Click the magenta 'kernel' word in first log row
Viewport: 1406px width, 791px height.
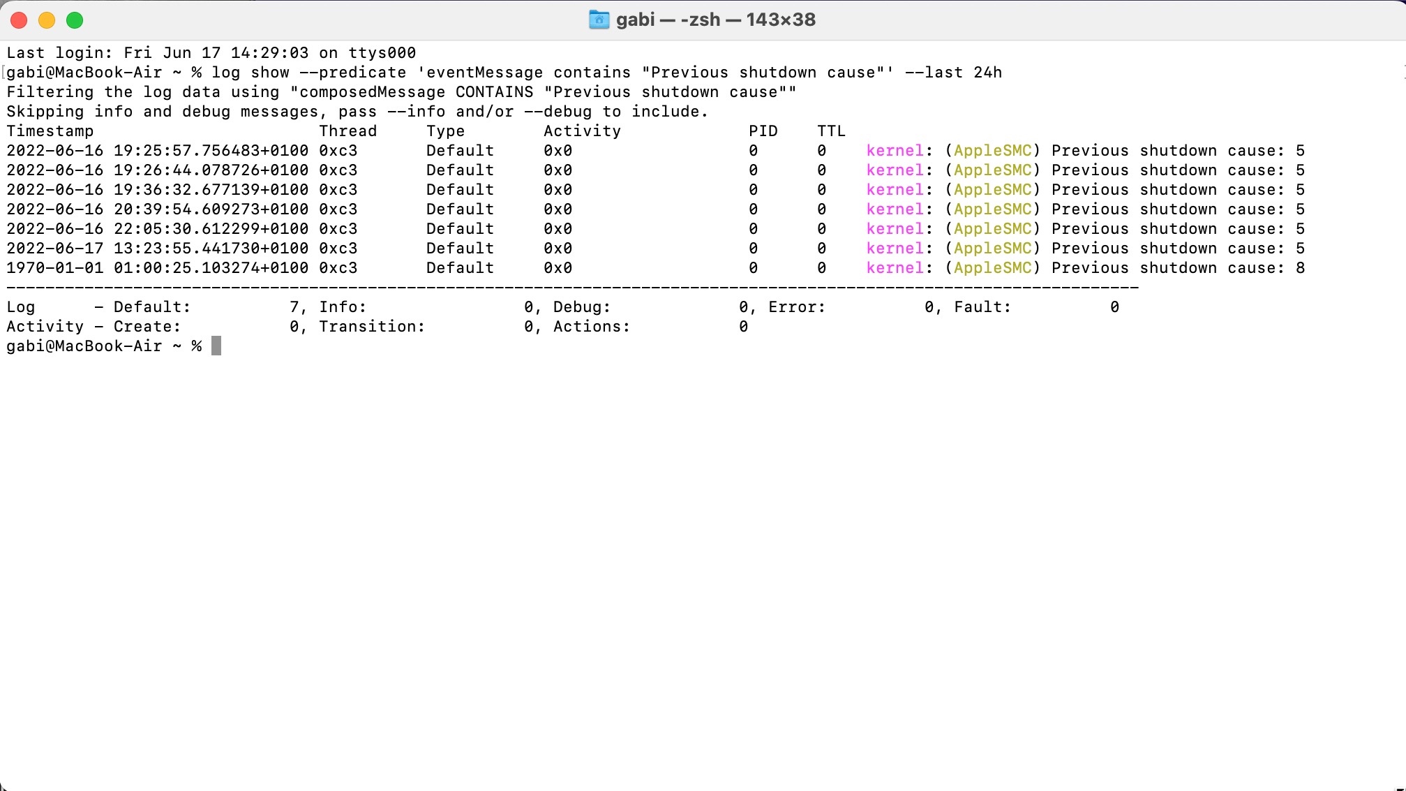tap(895, 151)
